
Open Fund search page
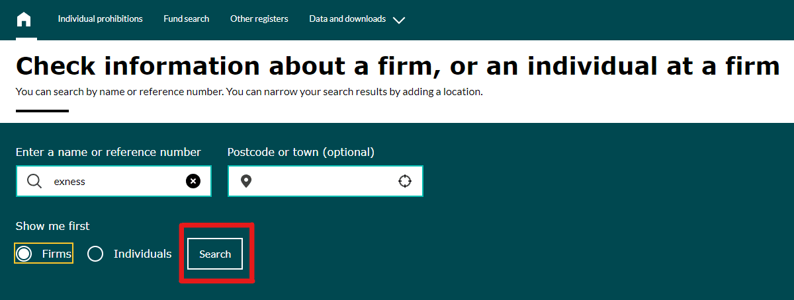[187, 19]
